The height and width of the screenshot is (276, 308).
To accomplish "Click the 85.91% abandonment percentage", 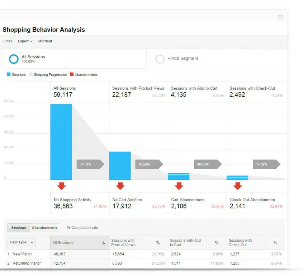I will (x=276, y=206).
